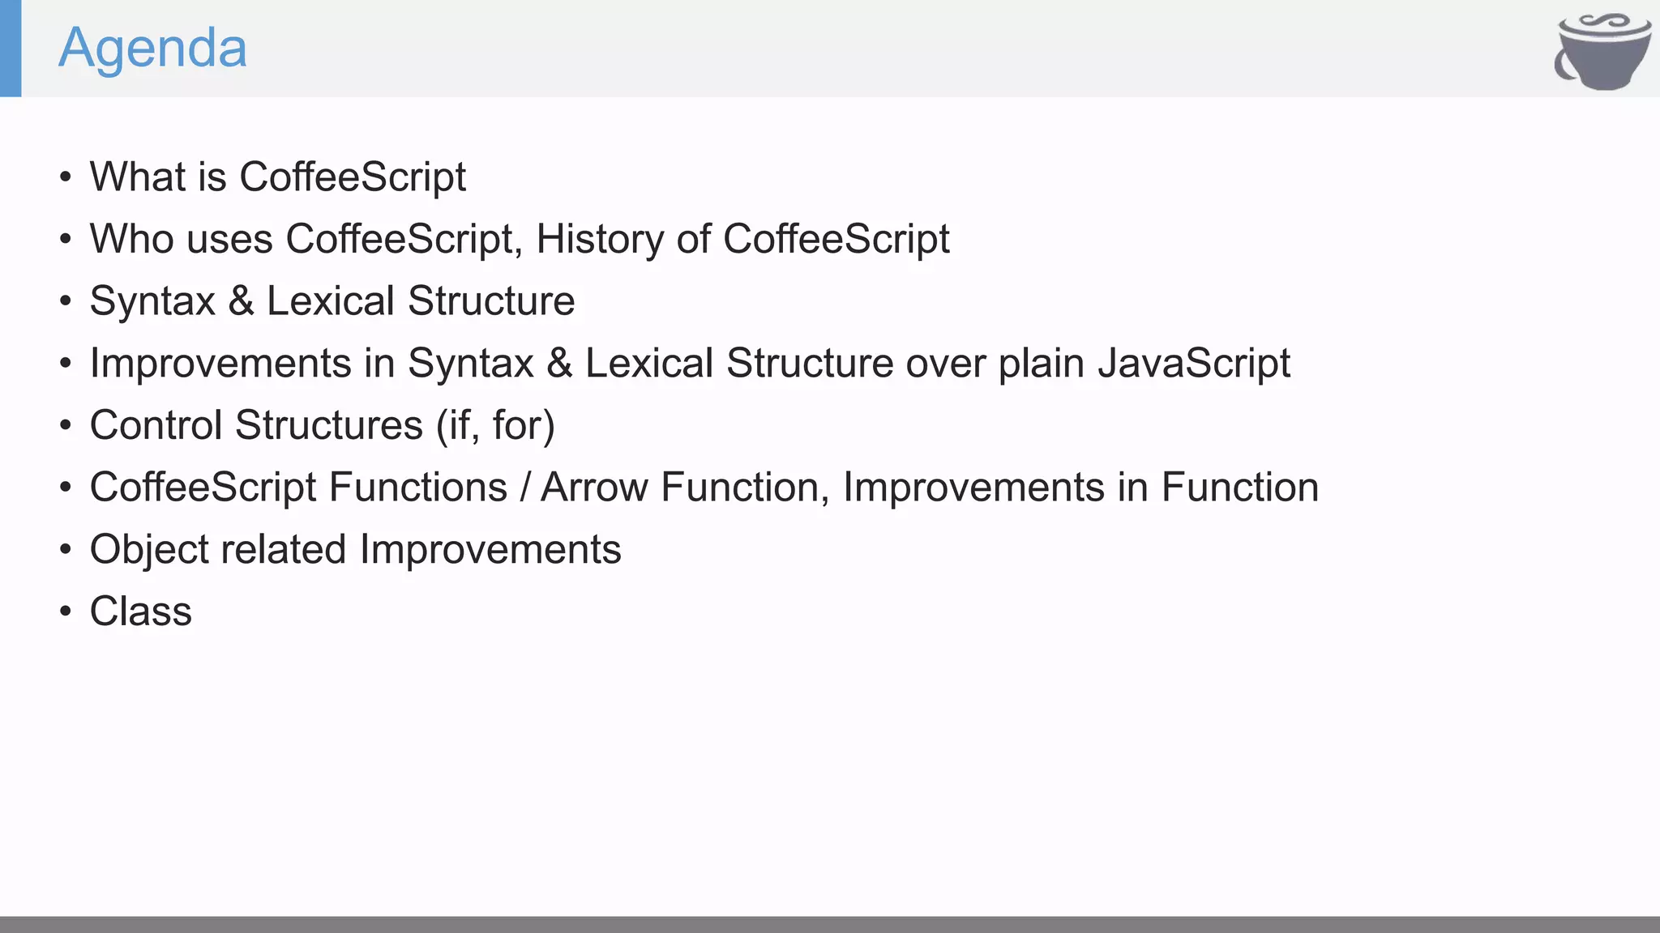The width and height of the screenshot is (1660, 933).
Task: Select the "Object related Improvements" bullet
Action: (355, 549)
